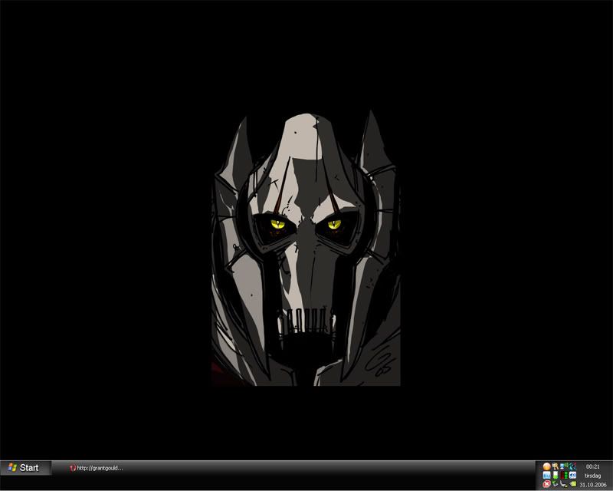Click the red crossed-circle tray icon
The height and width of the screenshot is (491, 613).
pyautogui.click(x=546, y=484)
